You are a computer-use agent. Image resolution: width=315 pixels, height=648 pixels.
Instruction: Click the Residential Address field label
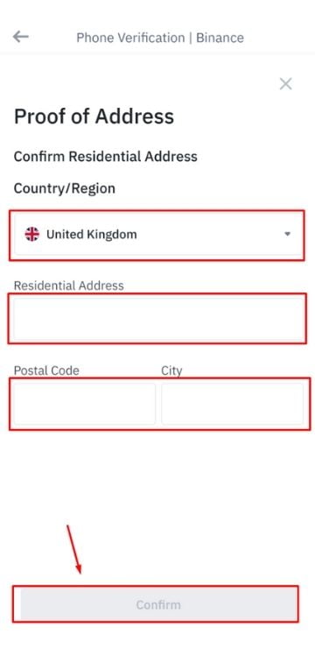(x=69, y=285)
